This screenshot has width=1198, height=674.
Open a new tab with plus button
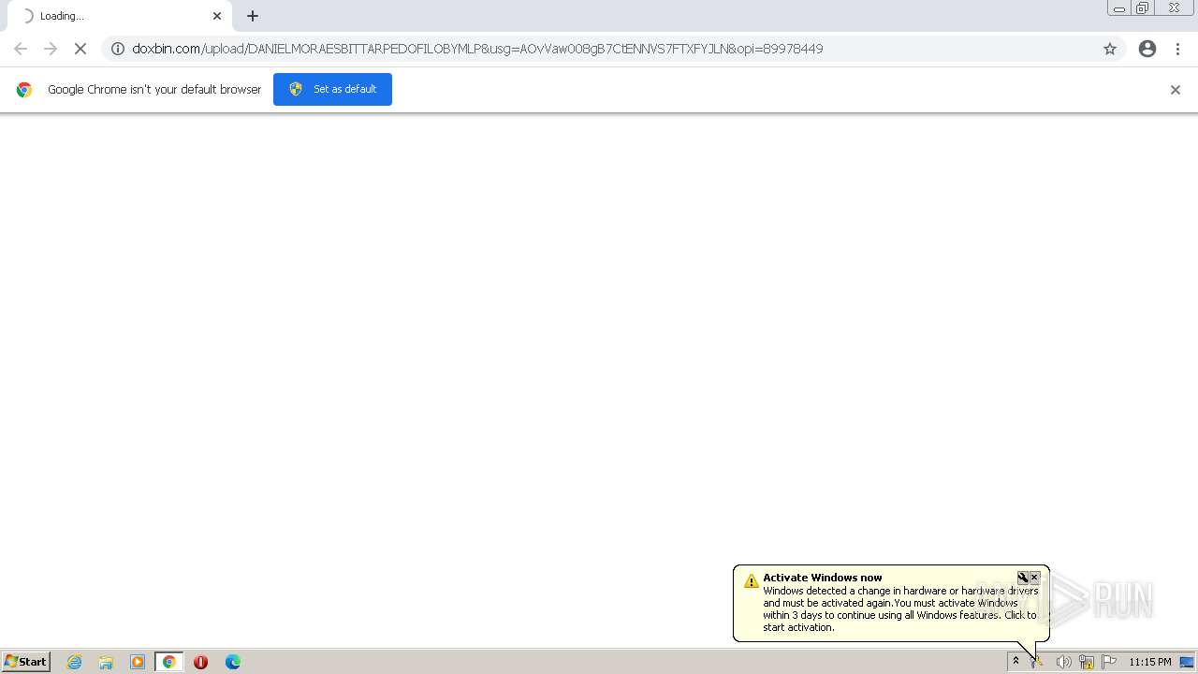click(x=253, y=16)
